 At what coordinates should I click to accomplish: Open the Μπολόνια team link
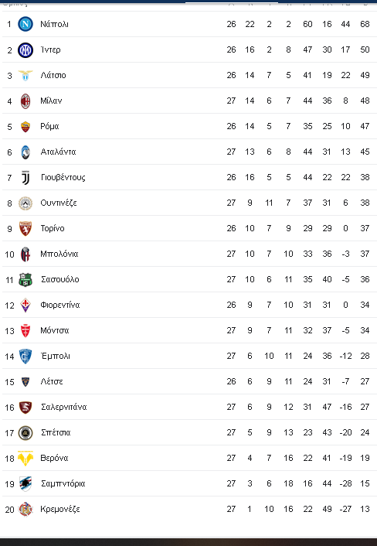coord(59,254)
